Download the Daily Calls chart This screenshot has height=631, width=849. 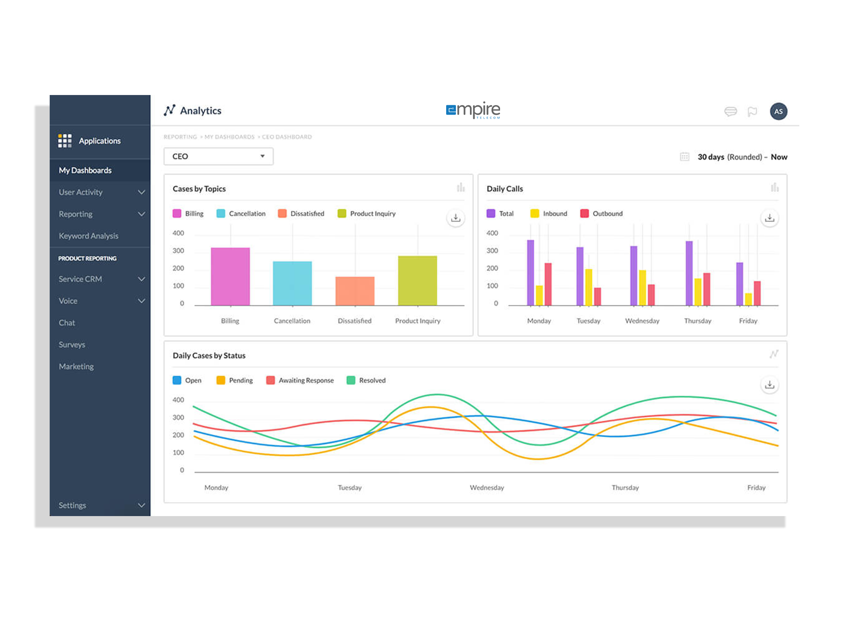pyautogui.click(x=770, y=218)
